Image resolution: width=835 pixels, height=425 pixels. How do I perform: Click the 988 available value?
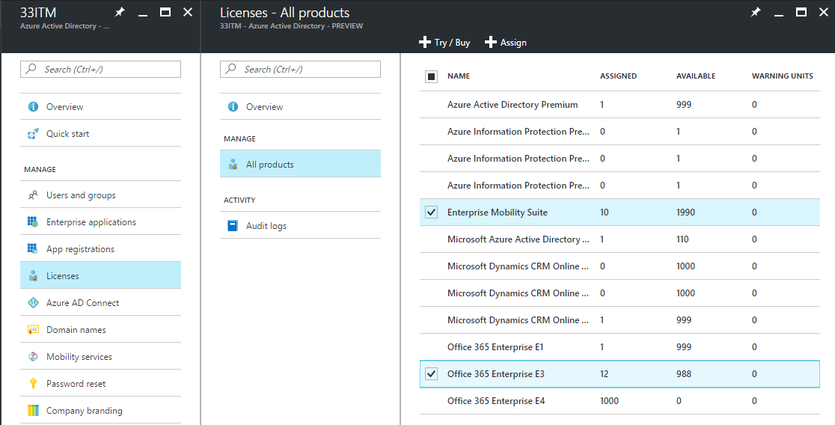684,374
